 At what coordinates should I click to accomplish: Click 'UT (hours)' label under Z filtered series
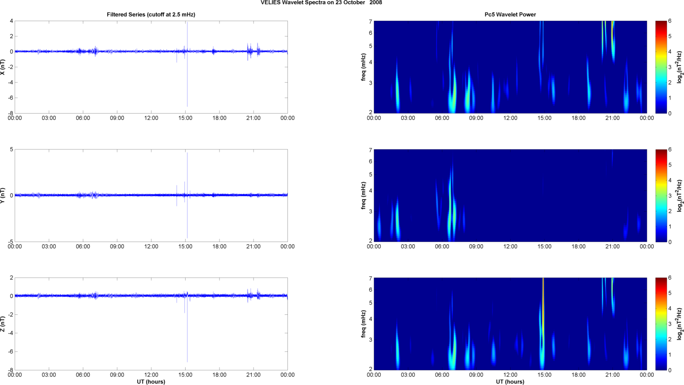click(151, 382)
